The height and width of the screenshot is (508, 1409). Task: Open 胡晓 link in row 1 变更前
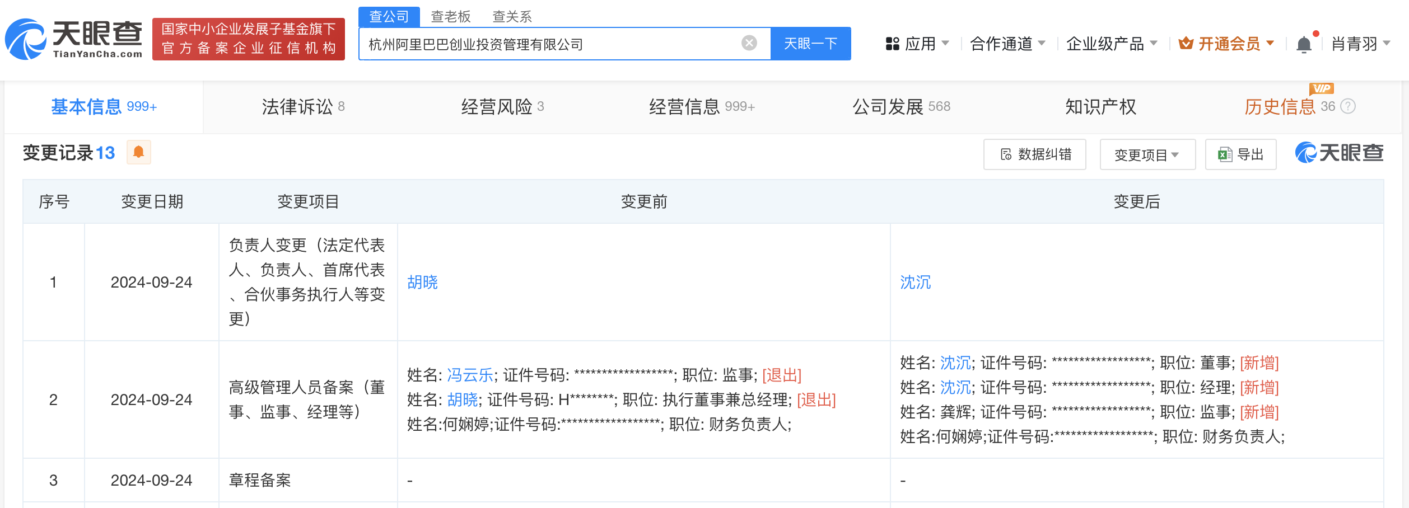422,282
